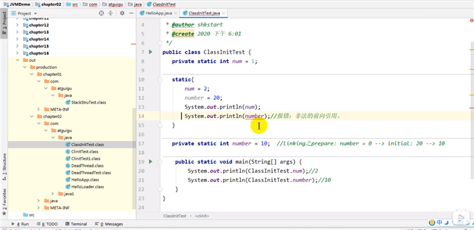The width and height of the screenshot is (474, 230).
Task: Expand META-INF under chapter01
Action: coord(39,109)
